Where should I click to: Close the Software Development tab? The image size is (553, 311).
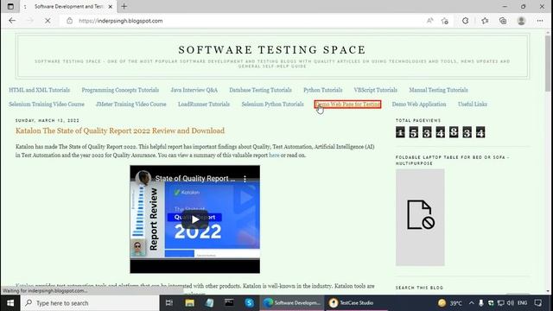(x=111, y=6)
